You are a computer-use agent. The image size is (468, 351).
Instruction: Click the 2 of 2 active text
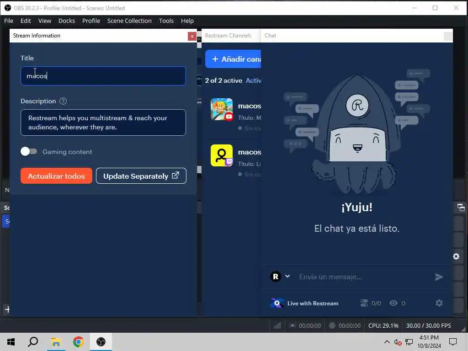(223, 80)
